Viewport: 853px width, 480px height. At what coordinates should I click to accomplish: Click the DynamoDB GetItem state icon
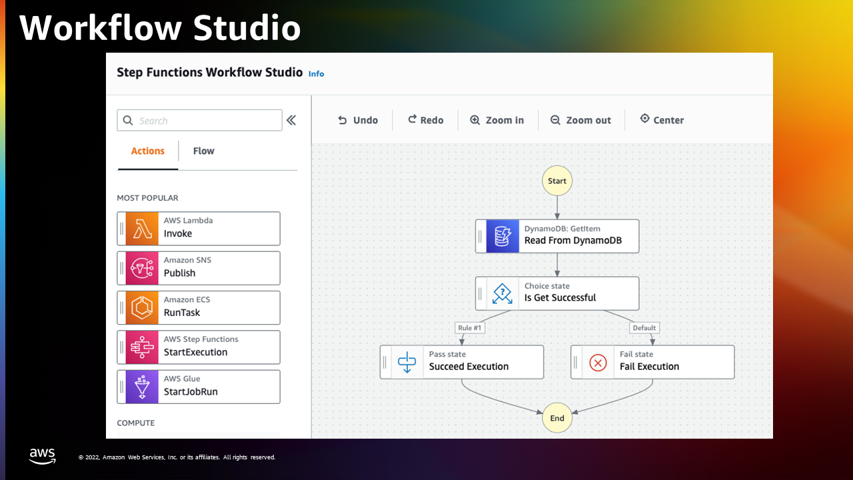click(502, 236)
